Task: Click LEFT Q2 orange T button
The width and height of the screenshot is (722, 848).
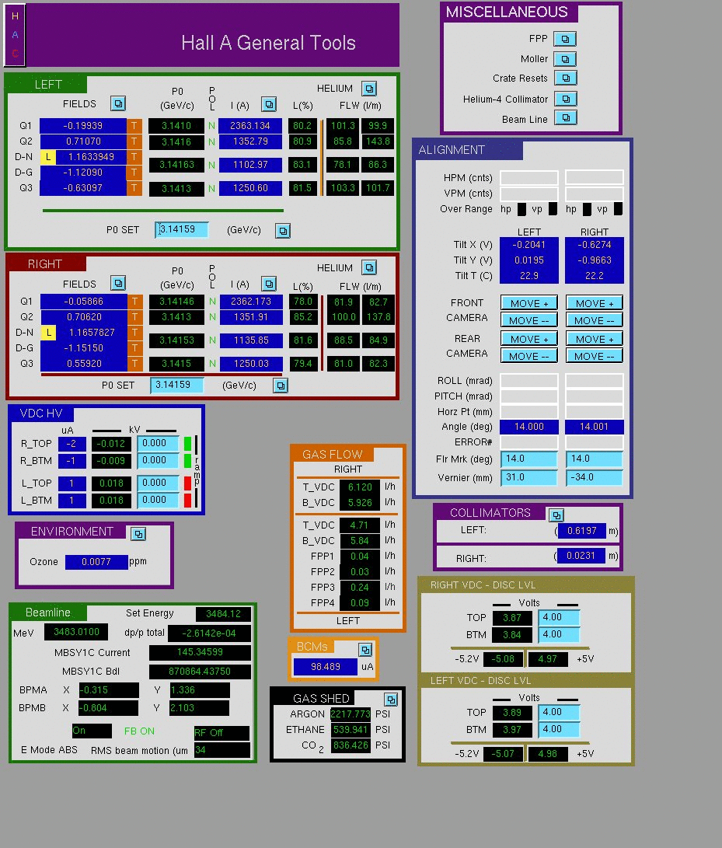Action: tap(134, 141)
